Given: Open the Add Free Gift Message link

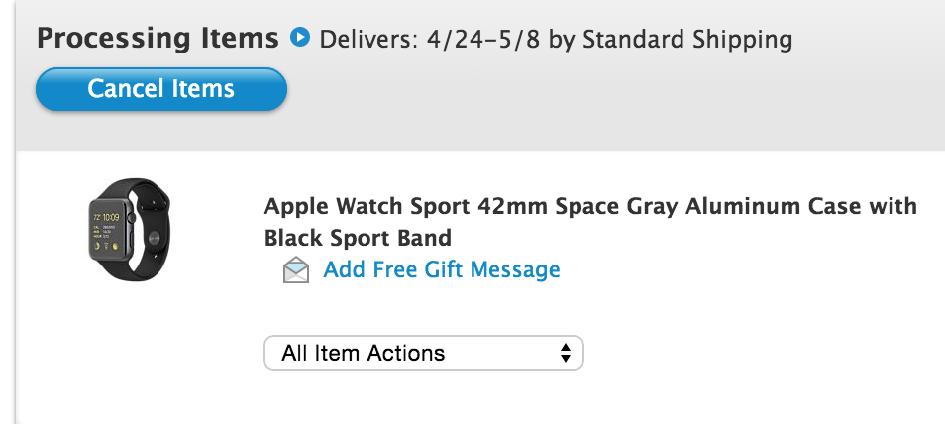Looking at the screenshot, I should click(442, 269).
